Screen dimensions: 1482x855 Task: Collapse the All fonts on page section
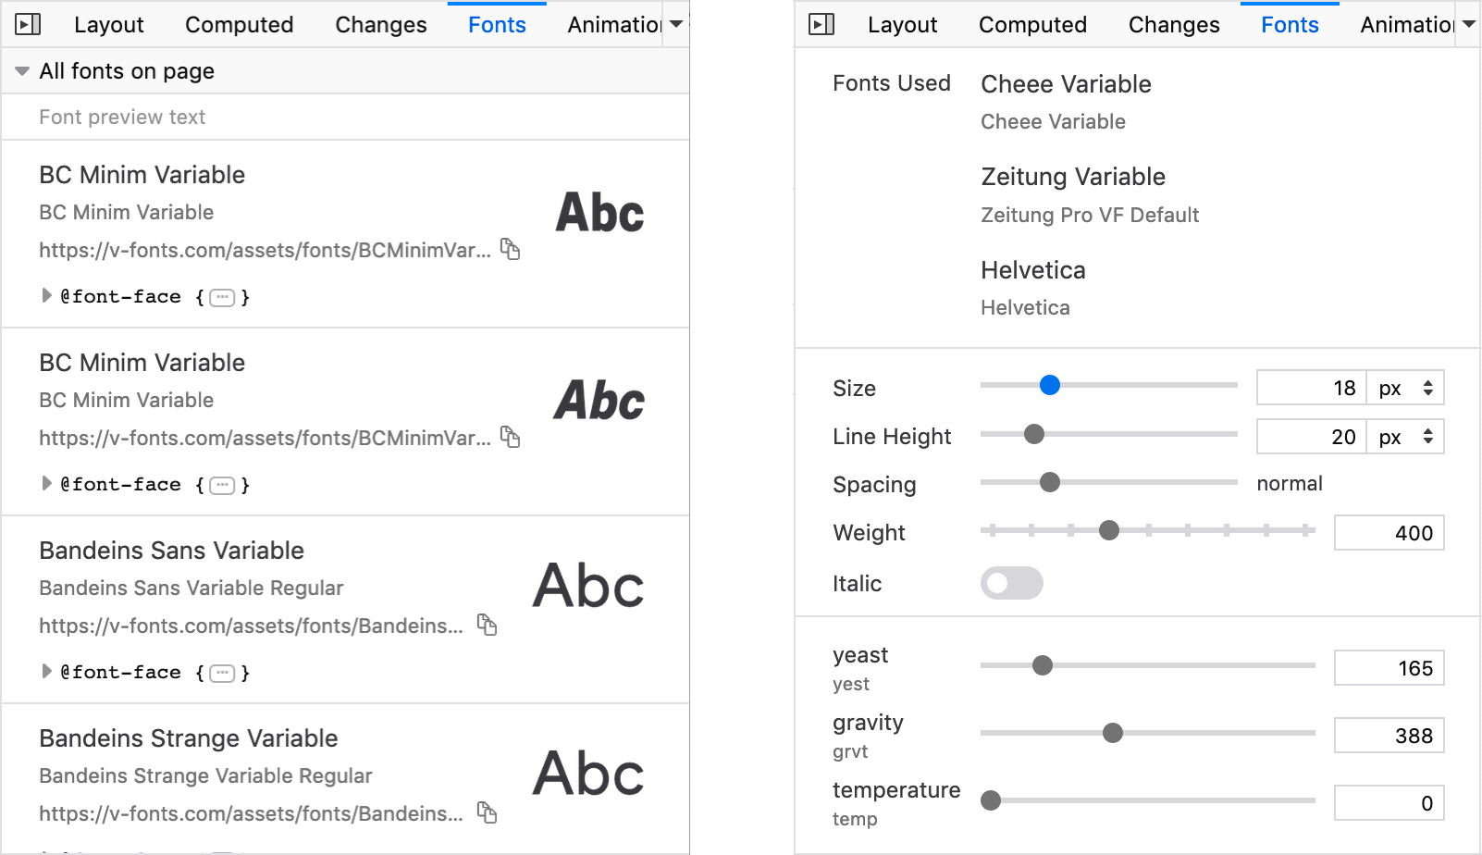(x=20, y=70)
